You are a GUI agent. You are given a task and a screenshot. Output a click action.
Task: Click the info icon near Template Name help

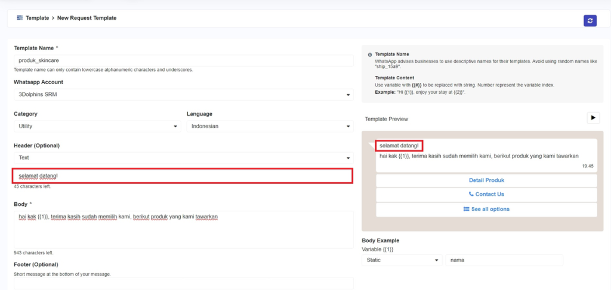coord(370,55)
